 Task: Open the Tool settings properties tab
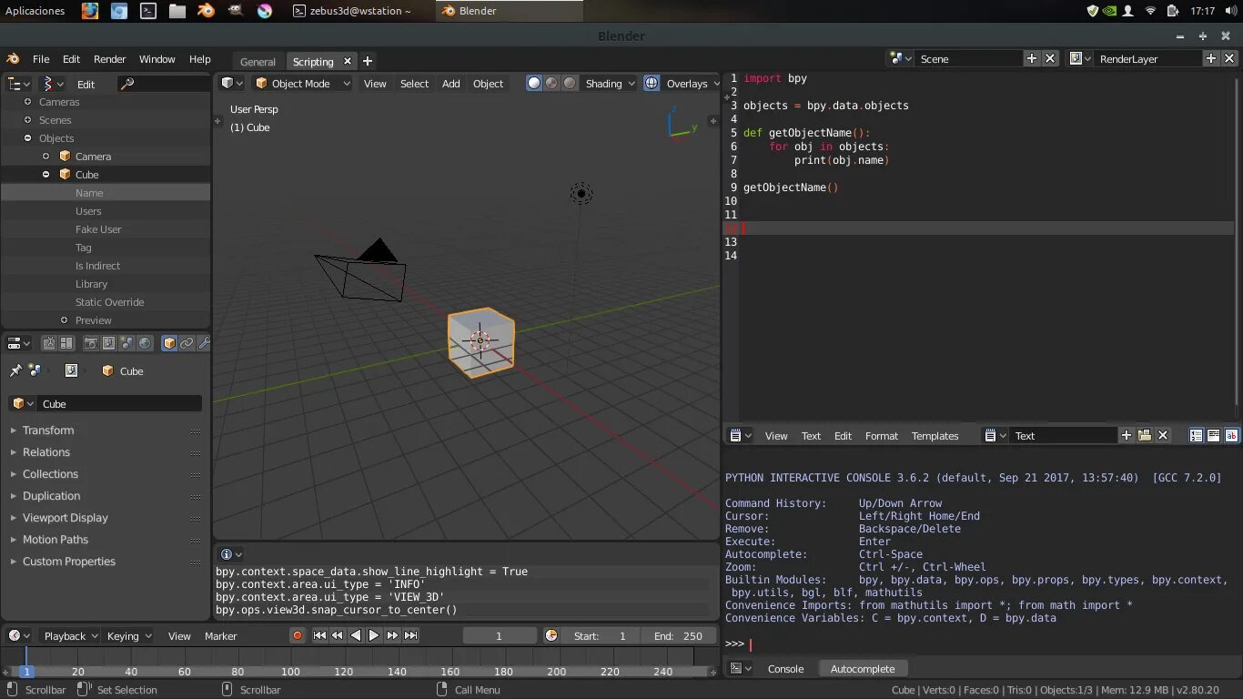[49, 343]
